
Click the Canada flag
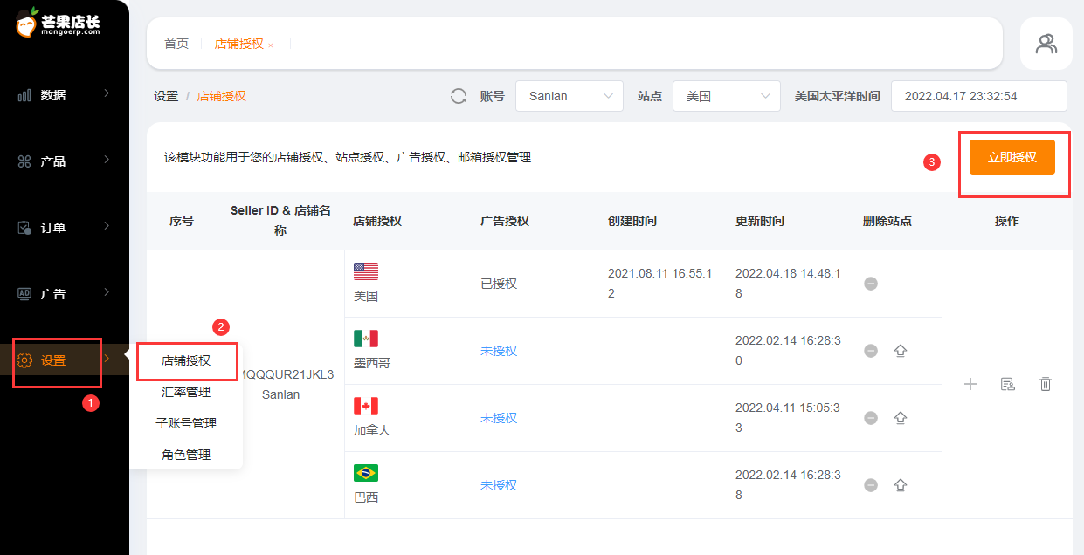click(366, 406)
